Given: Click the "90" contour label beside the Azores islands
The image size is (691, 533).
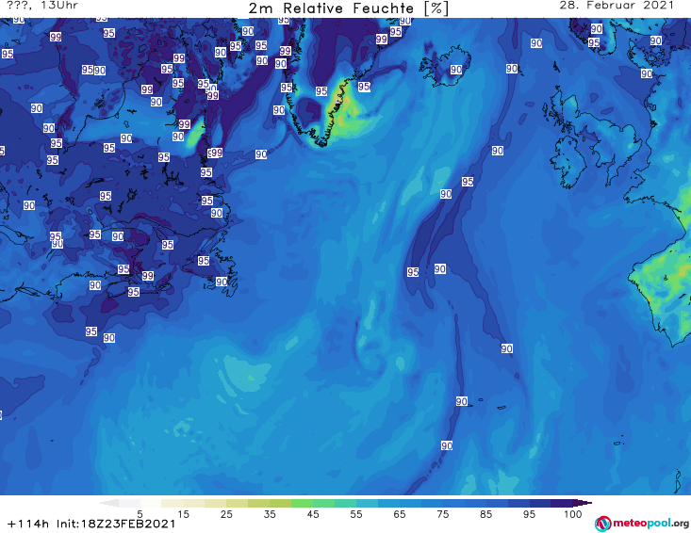Looking at the screenshot, I should pos(461,401).
